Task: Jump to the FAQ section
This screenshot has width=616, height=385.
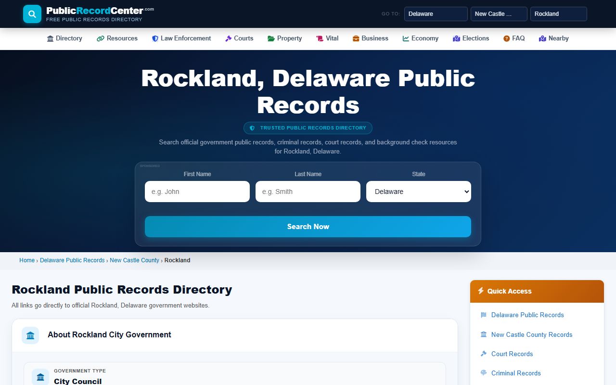Action: pos(514,38)
